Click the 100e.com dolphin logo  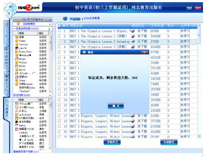coord(10,10)
